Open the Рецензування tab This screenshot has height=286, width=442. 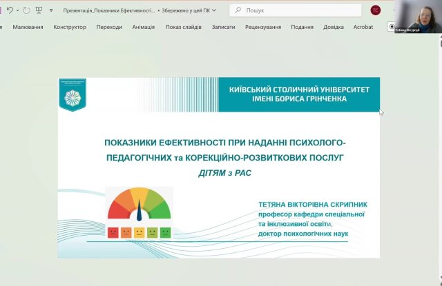[263, 27]
